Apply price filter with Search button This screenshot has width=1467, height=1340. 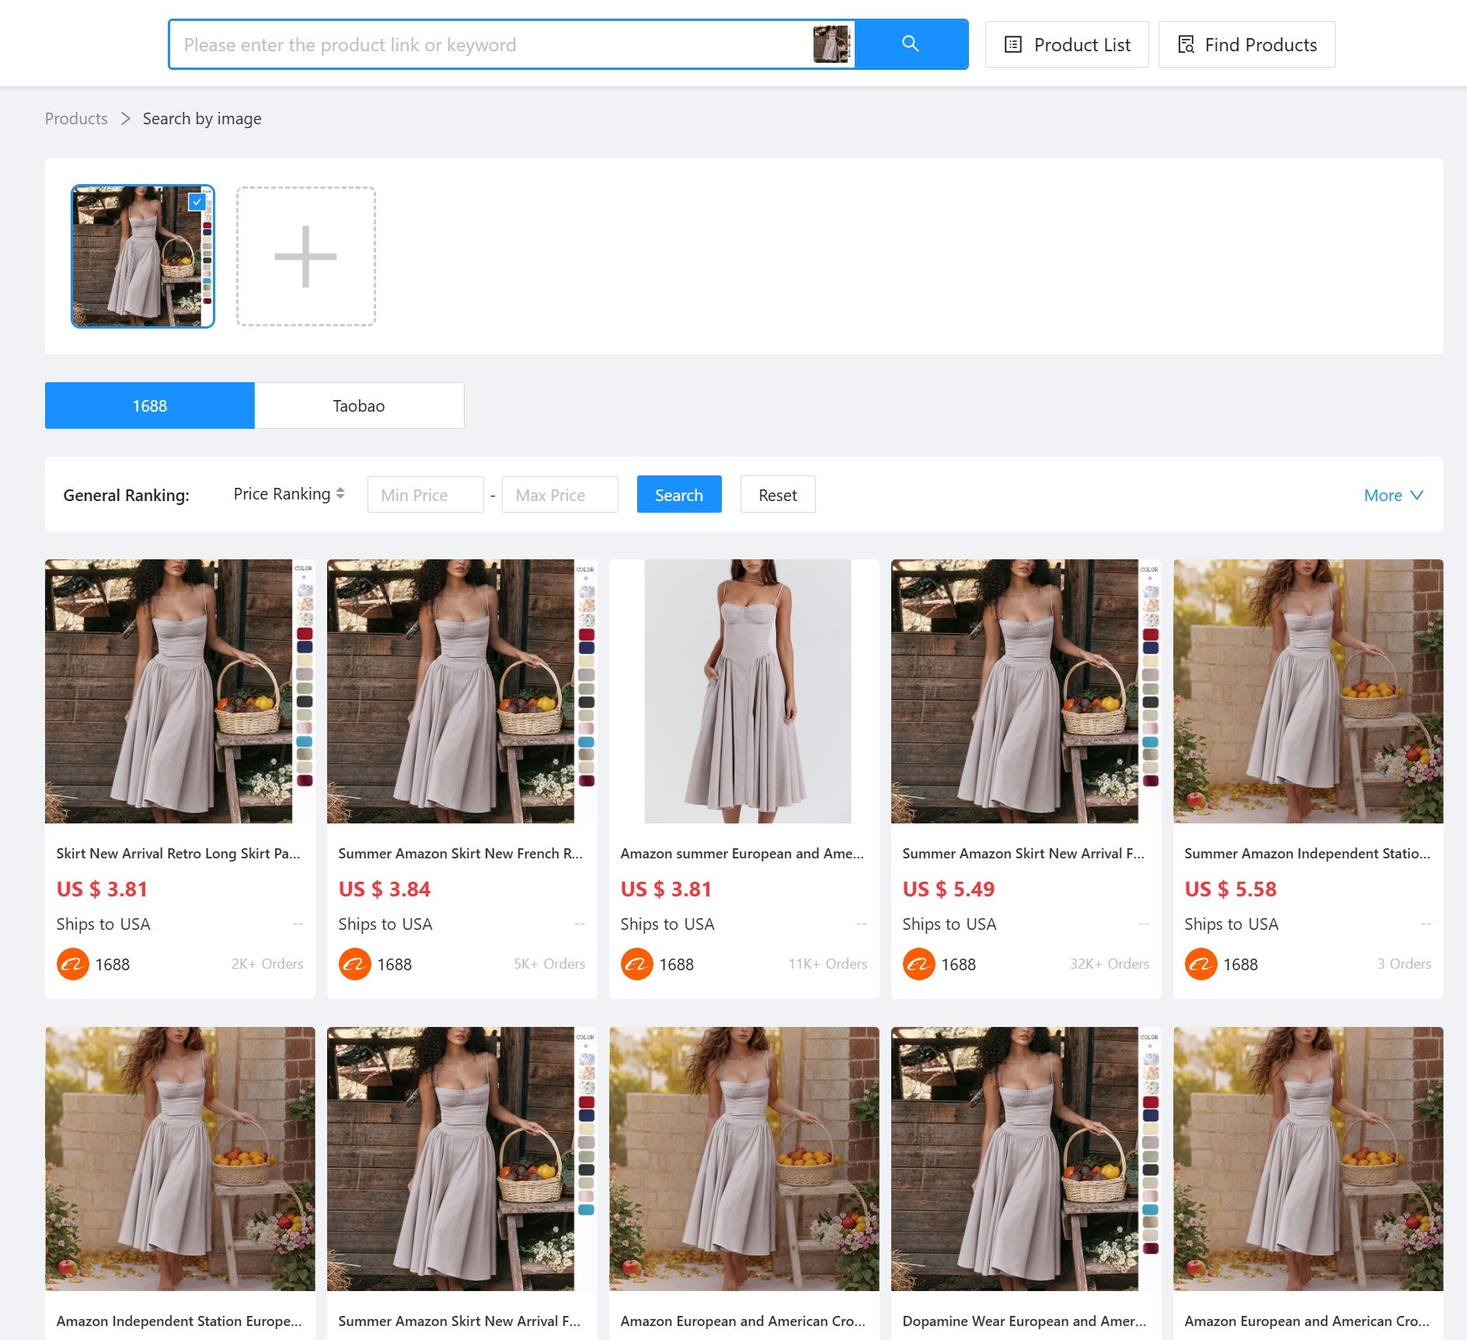tap(679, 495)
